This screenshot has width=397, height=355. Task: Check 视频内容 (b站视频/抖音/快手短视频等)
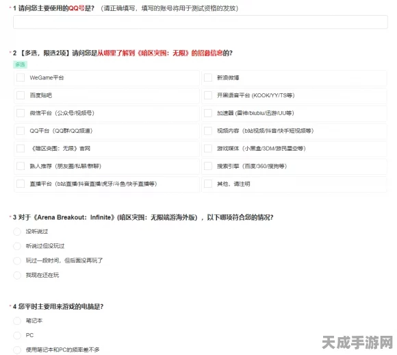[208, 131]
